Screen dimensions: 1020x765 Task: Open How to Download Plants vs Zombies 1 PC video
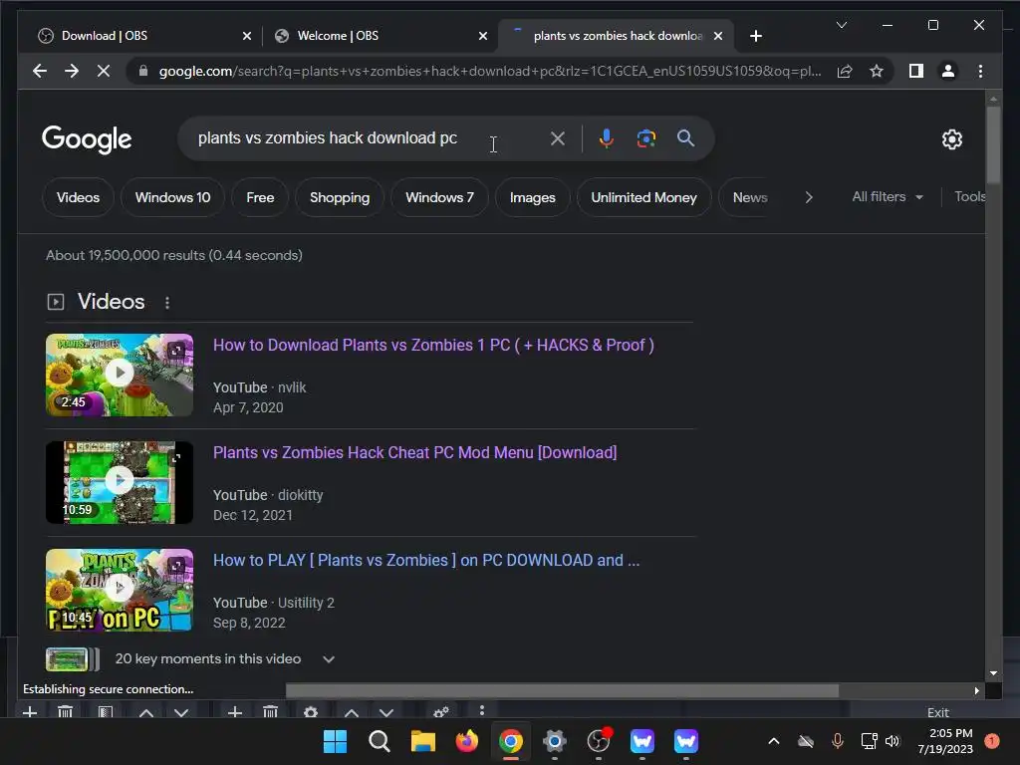click(x=433, y=345)
